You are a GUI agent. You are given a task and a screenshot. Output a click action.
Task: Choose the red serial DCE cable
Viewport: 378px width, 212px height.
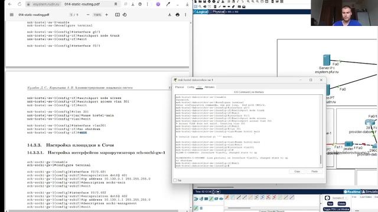pos(268,197)
